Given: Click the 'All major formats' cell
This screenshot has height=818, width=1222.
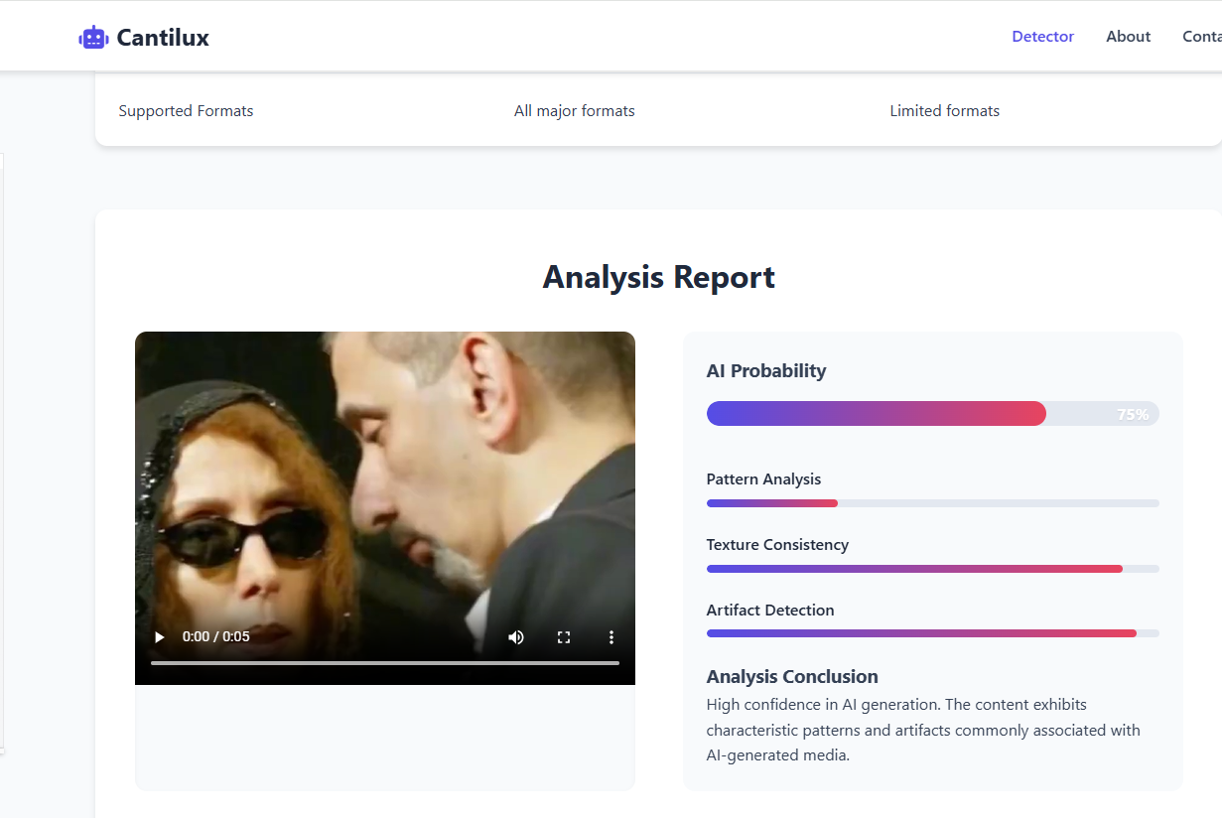Looking at the screenshot, I should [x=574, y=111].
